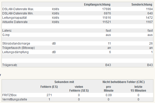Select the Vermittlungsstelle row label
The width and height of the screenshot is (155, 103).
(x=15, y=99)
